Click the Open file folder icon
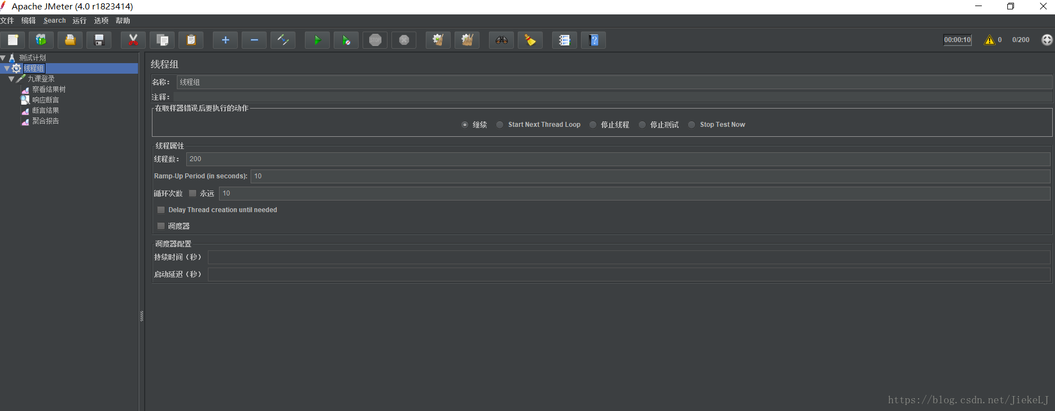 click(x=70, y=40)
